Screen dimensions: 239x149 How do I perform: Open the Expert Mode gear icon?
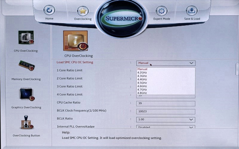point(162,11)
